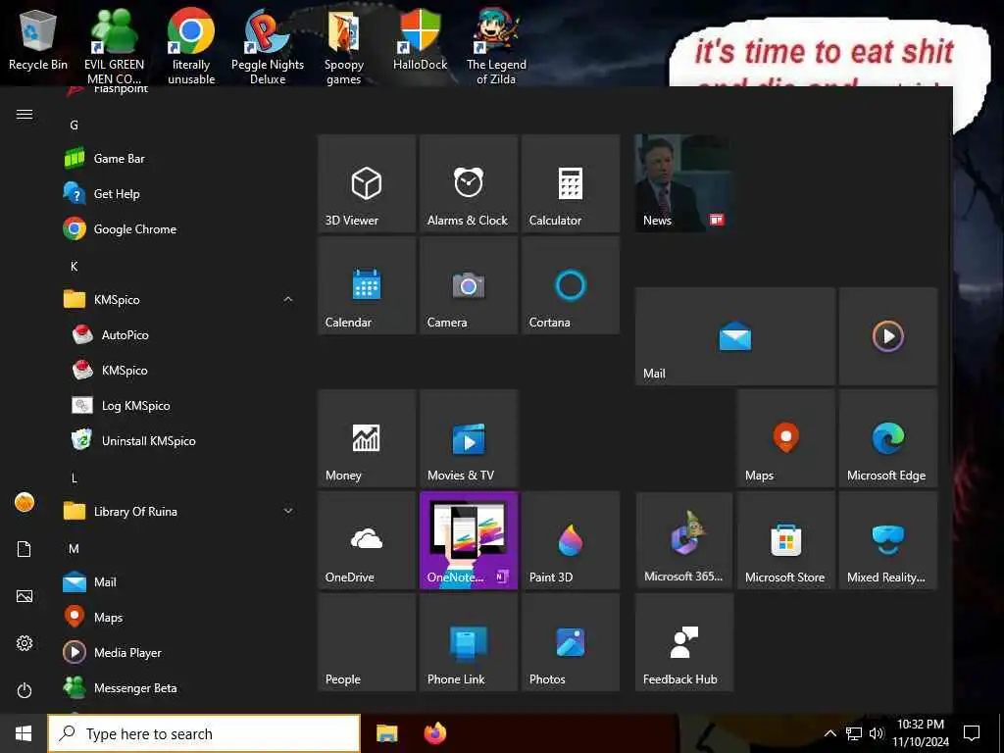1004x753 pixels.
Task: Select the Spoopy games desktop folder
Action: pyautogui.click(x=344, y=47)
